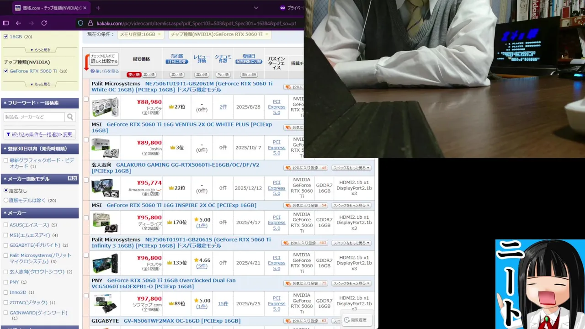Open the GALAKURO GAMING product thumbnail
Screen dimensions: 585x329
[105, 188]
